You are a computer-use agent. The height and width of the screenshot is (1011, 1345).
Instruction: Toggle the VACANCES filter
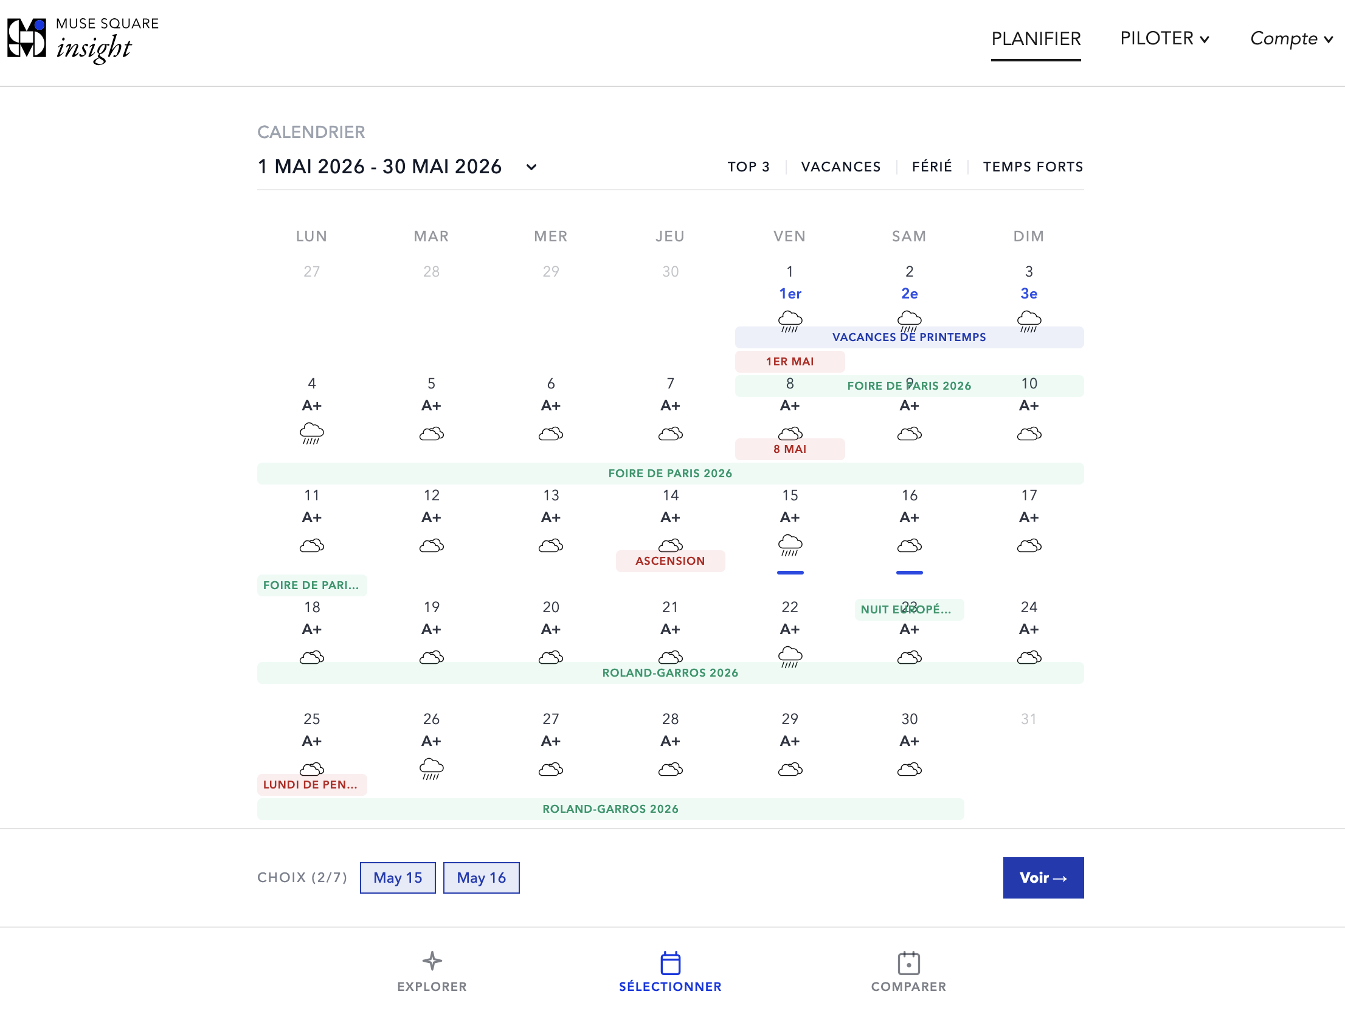pyautogui.click(x=840, y=167)
